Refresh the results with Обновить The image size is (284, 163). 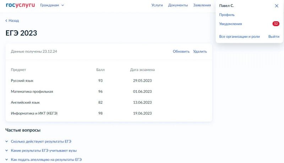[x=181, y=51]
